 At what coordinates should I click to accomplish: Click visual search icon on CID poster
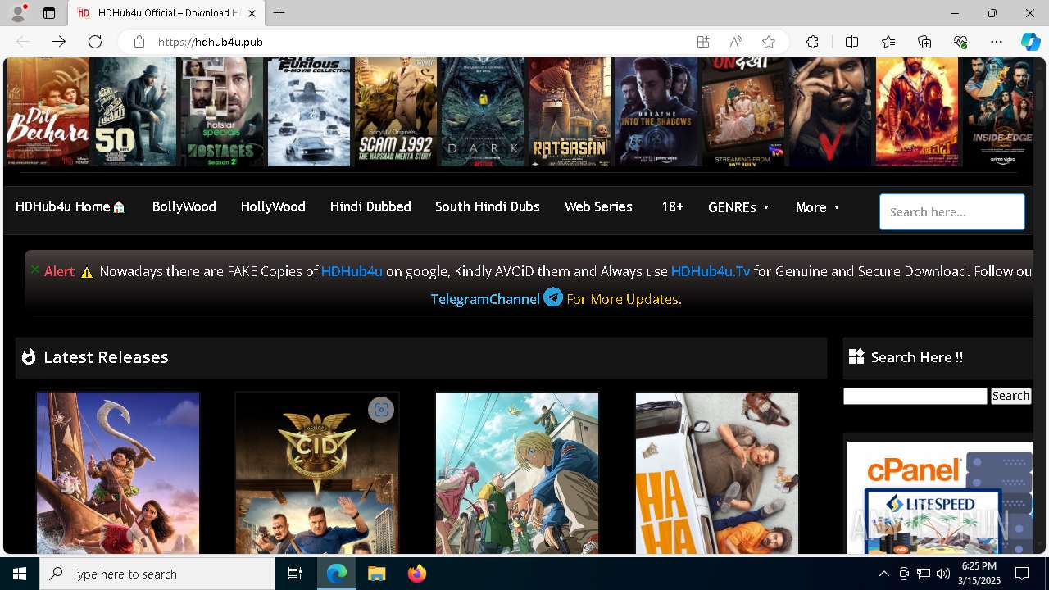point(381,410)
